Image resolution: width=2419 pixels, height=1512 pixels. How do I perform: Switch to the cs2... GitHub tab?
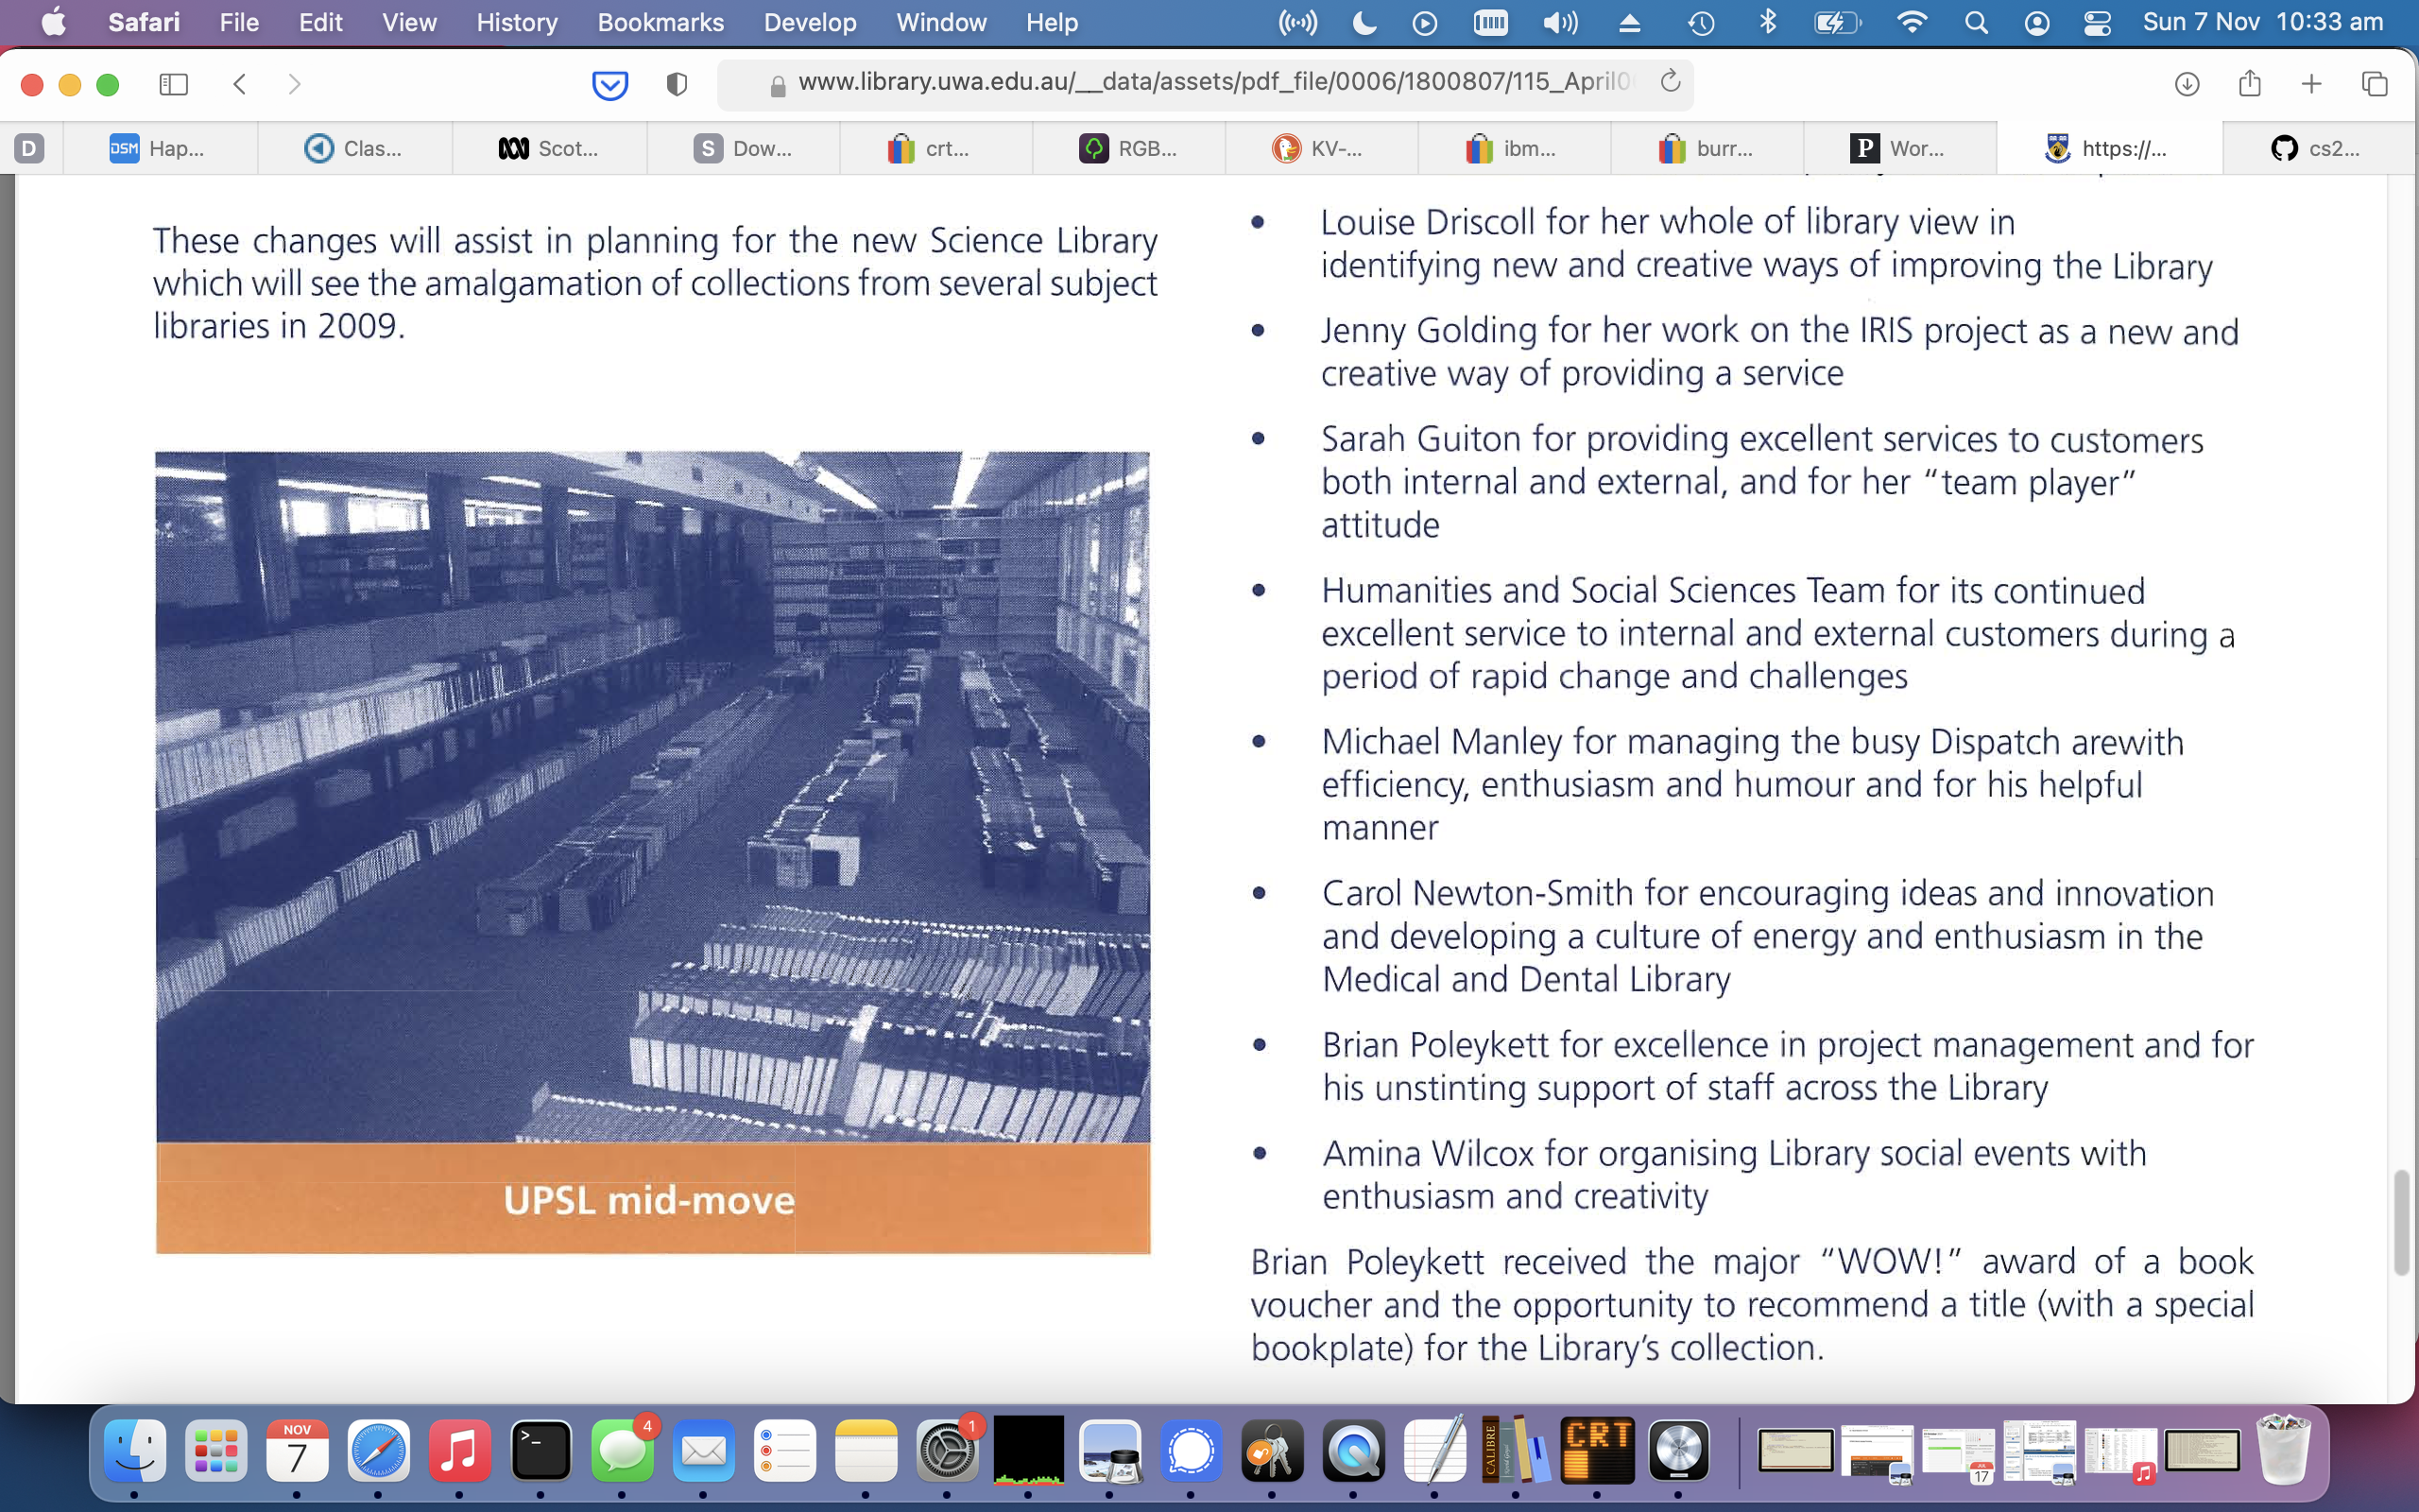click(2315, 149)
